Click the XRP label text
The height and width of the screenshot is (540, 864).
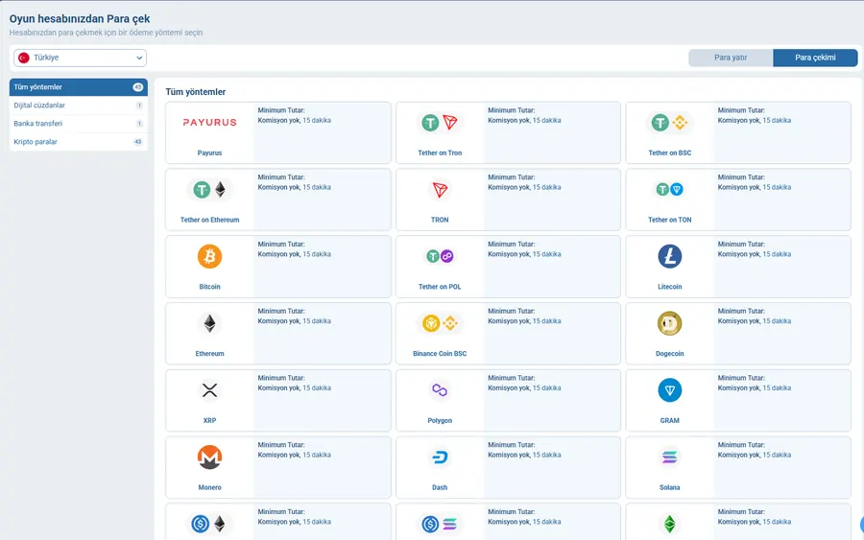pos(209,420)
